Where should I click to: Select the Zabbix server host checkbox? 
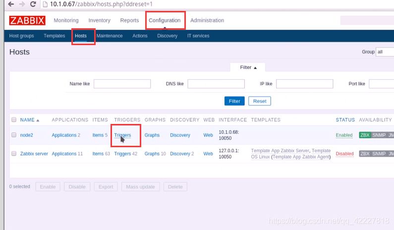[14, 154]
